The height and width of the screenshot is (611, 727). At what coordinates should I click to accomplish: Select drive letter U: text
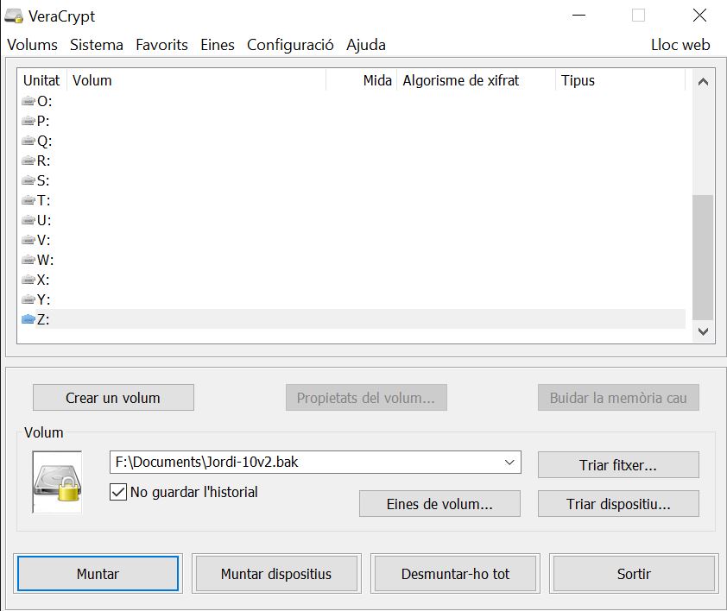(x=44, y=221)
